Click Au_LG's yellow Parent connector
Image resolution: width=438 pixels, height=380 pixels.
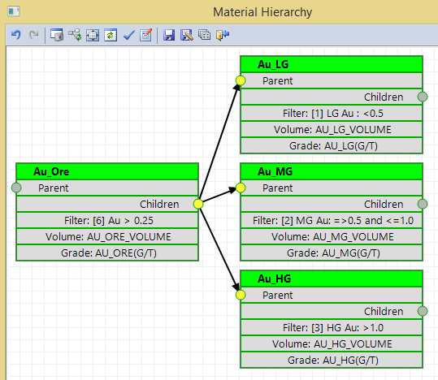[241, 80]
